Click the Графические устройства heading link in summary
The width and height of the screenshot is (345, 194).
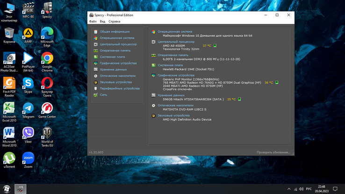tap(176, 75)
